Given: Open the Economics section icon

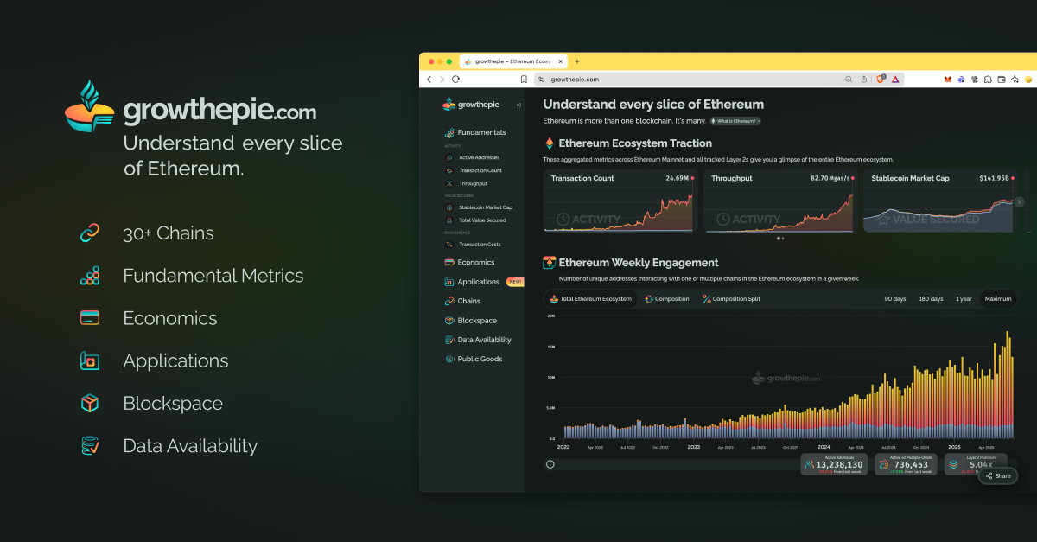Looking at the screenshot, I should pyautogui.click(x=449, y=262).
